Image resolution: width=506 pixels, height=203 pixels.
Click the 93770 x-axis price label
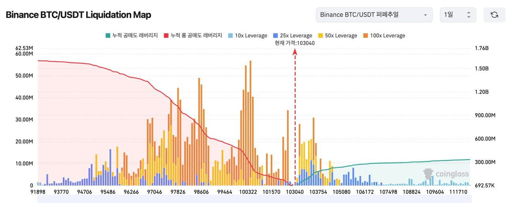pyautogui.click(x=60, y=192)
